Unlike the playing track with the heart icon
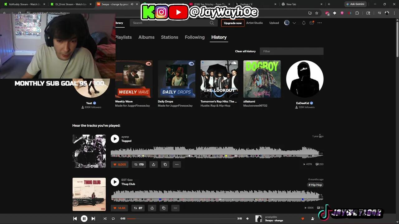Screen dimensions: 399x224 tap(302, 219)
